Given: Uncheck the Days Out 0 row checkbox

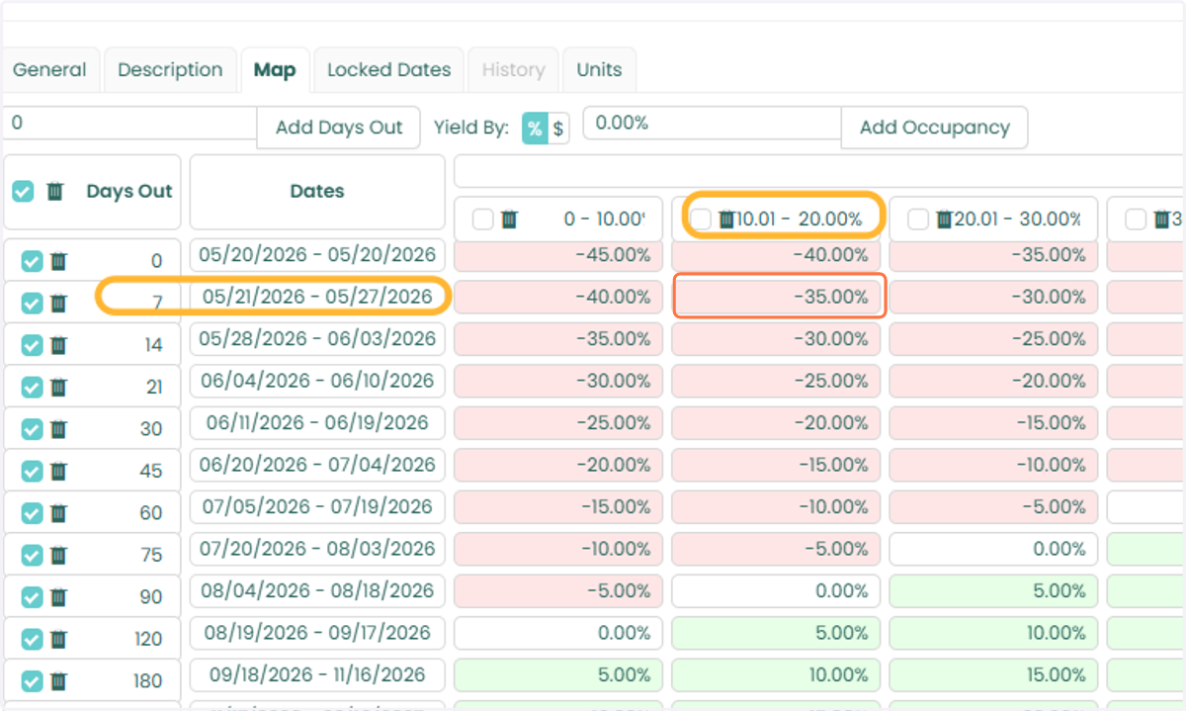Looking at the screenshot, I should (x=32, y=261).
